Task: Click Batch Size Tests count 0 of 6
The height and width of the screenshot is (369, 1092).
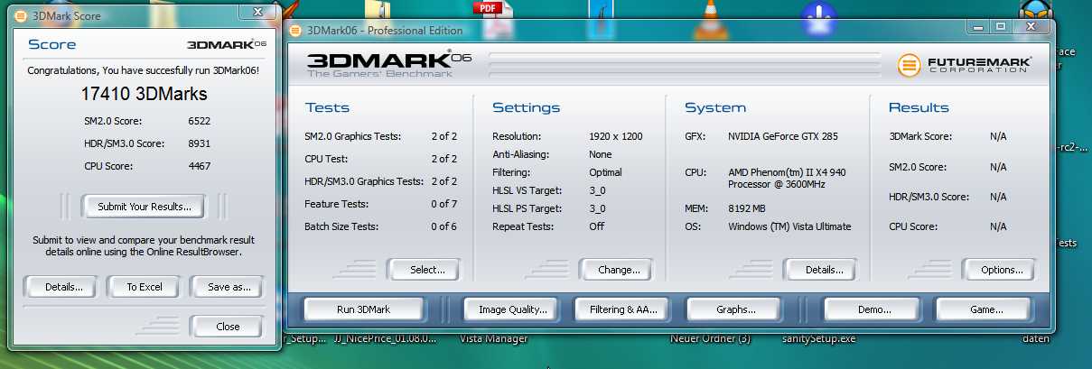Action: tap(443, 226)
